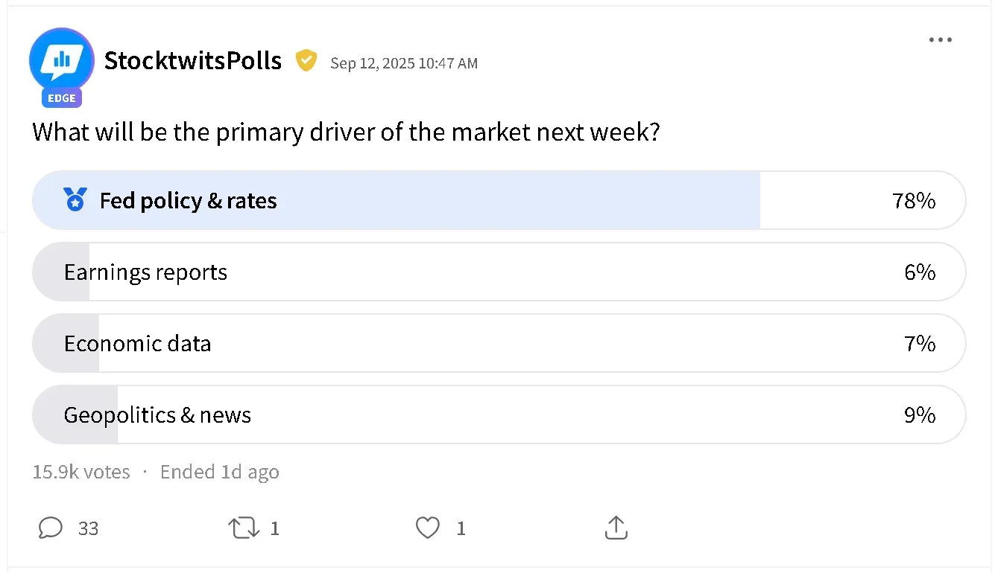
Task: Click the 78% result percentage
Action: [x=914, y=201]
